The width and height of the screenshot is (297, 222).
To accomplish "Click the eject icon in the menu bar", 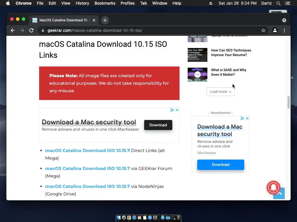I will click(x=211, y=3).
